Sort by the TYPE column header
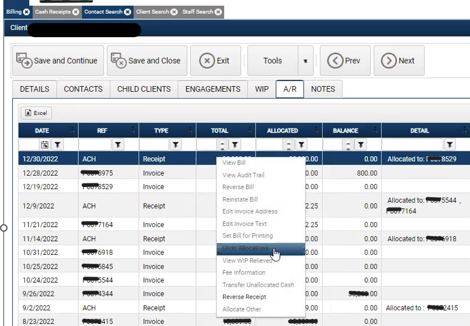The width and height of the screenshot is (470, 326). [161, 130]
